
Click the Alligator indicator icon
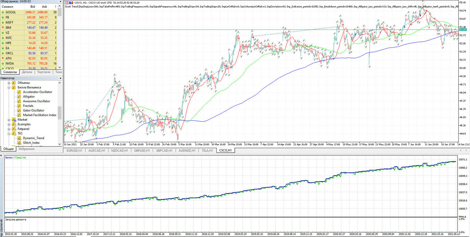(x=19, y=97)
